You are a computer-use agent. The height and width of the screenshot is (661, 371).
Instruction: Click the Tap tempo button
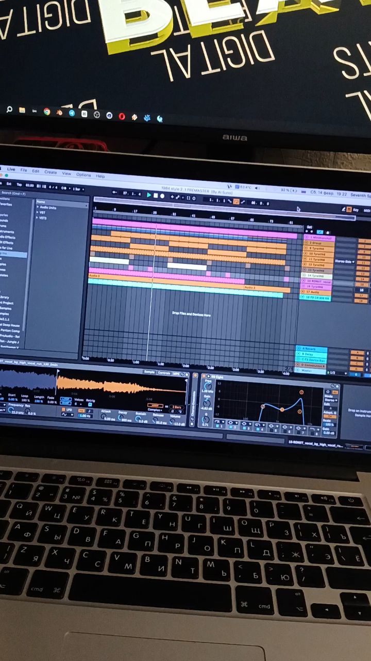[19, 184]
